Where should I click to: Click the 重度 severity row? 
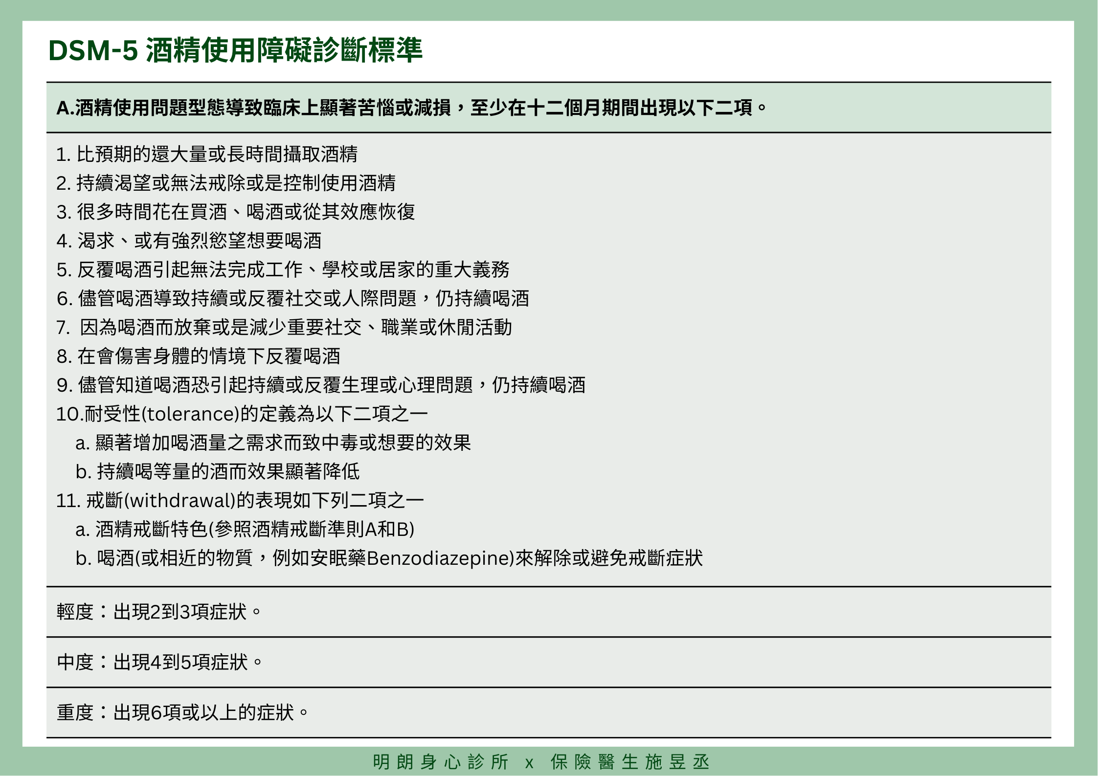(x=183, y=712)
